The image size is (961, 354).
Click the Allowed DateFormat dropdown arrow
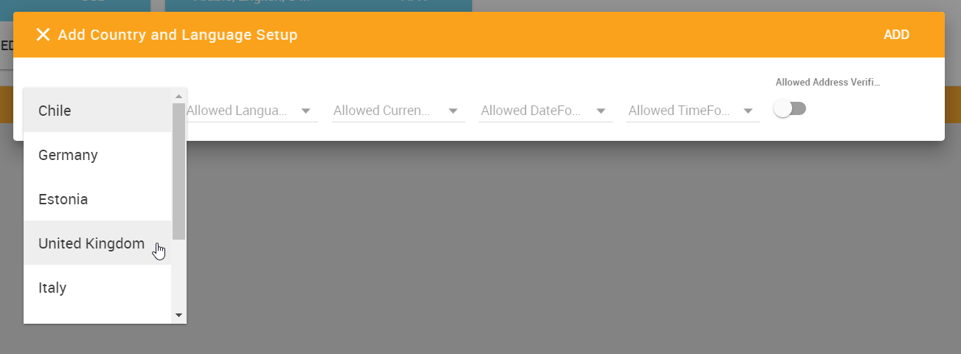tap(600, 111)
